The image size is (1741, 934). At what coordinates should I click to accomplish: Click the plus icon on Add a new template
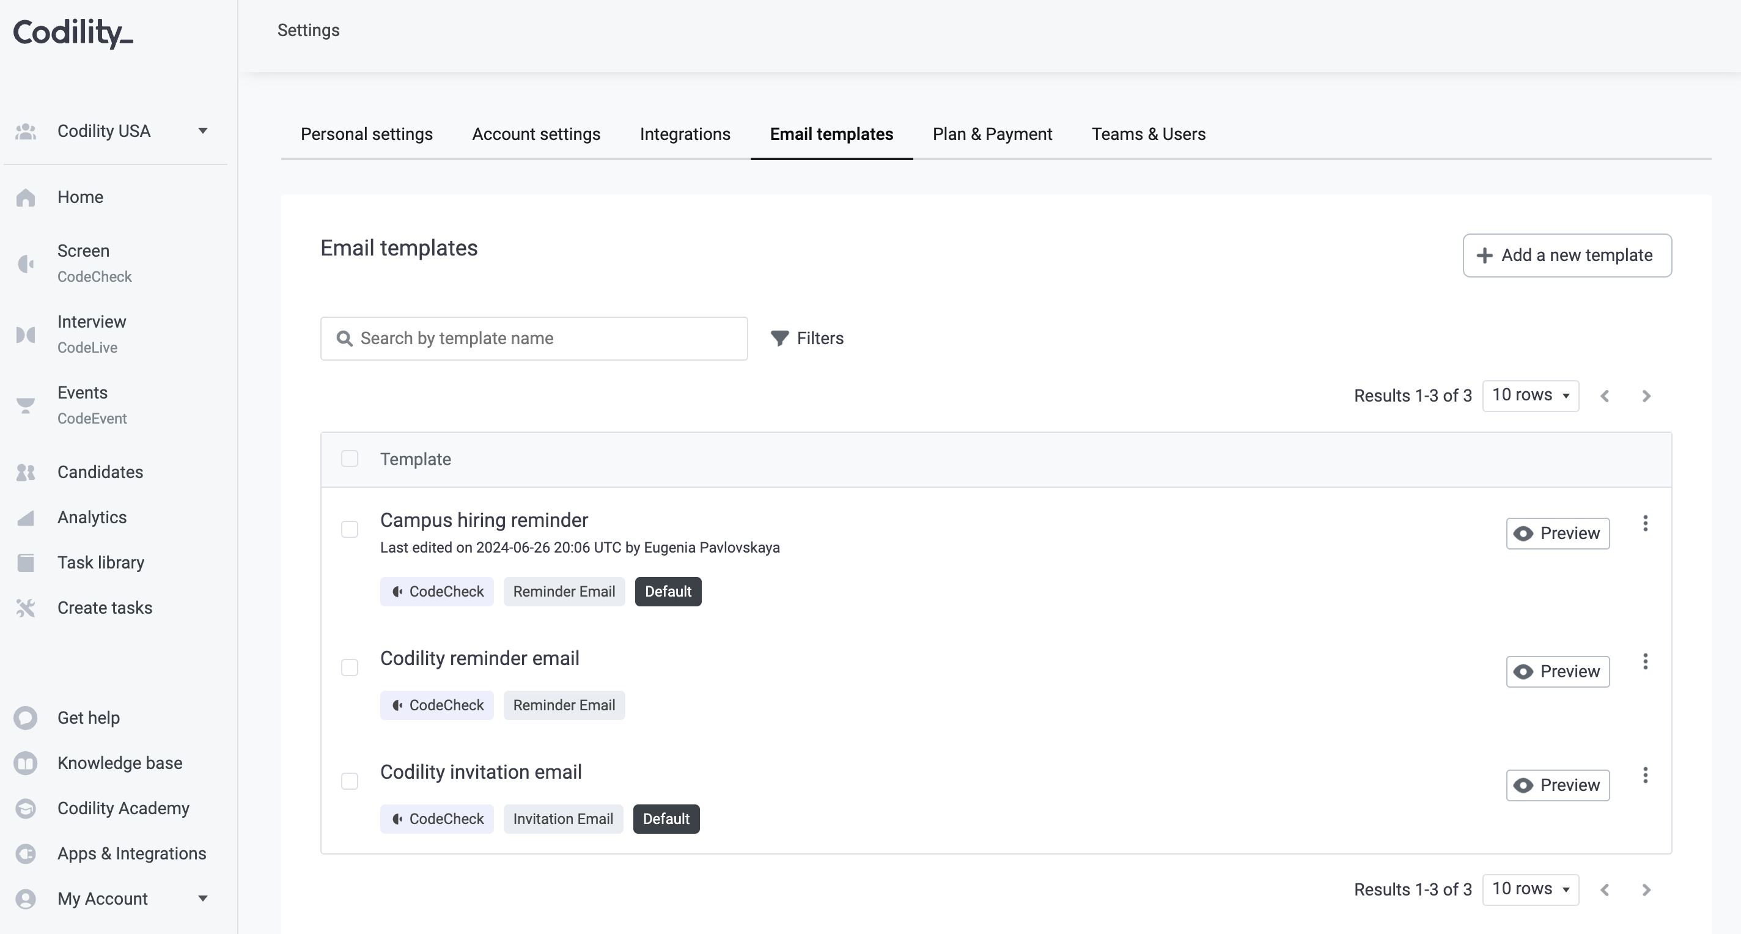1485,256
